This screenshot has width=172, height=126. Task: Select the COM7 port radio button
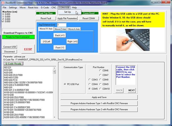[100, 75]
